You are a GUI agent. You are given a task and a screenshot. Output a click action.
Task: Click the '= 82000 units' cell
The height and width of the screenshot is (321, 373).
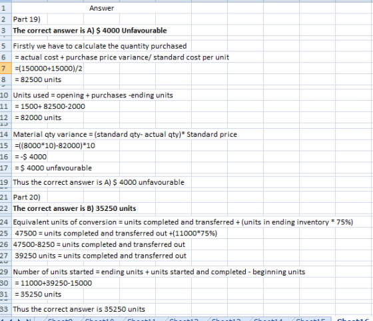click(x=38, y=117)
